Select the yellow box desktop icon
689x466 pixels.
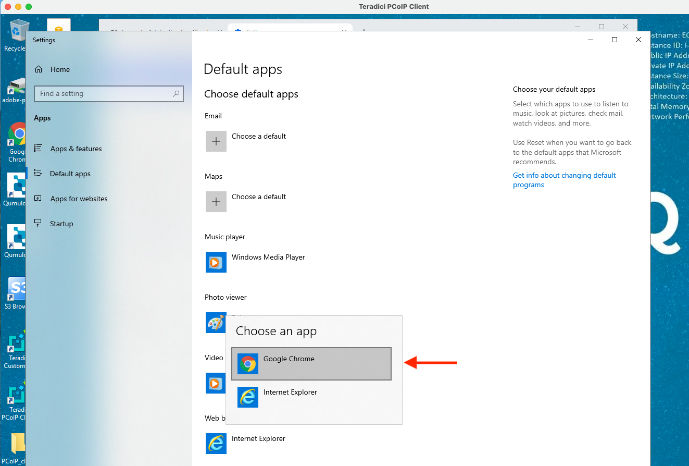point(58,26)
